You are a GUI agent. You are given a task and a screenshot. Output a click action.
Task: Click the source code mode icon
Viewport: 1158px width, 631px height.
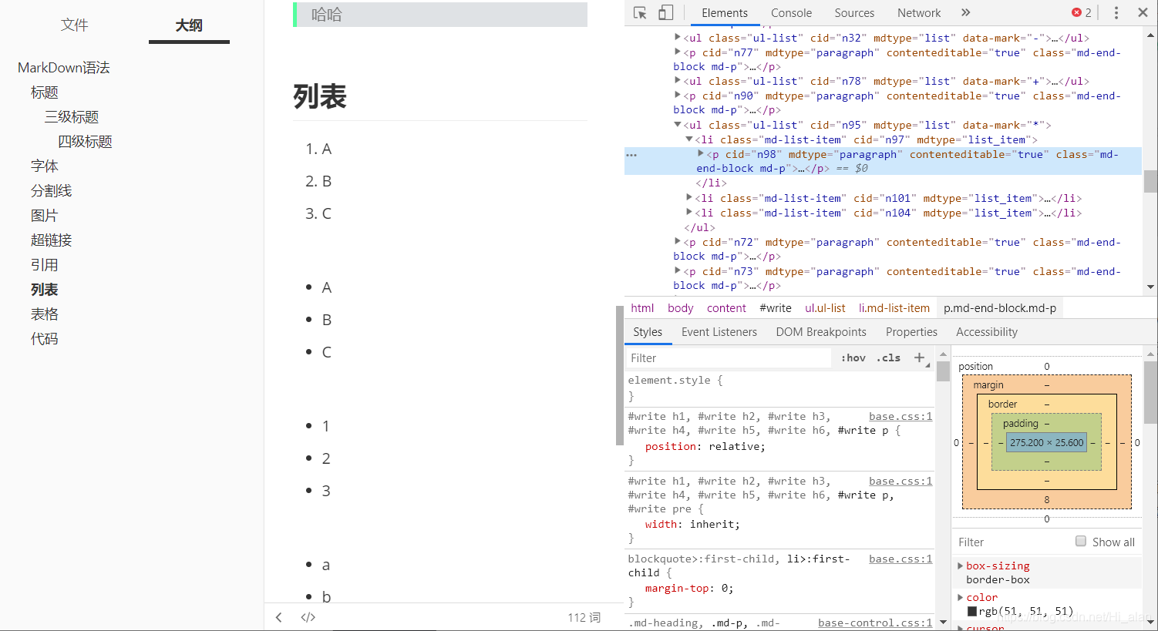point(308,617)
